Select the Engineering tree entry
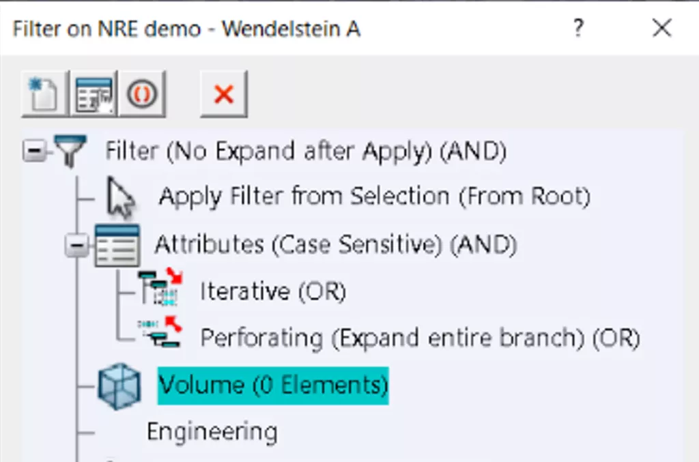This screenshot has width=699, height=462. coord(212,431)
